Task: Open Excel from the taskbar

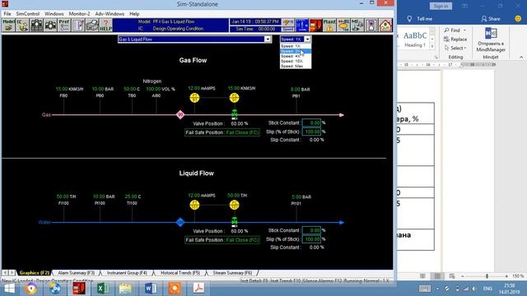Action: pyautogui.click(x=102, y=289)
